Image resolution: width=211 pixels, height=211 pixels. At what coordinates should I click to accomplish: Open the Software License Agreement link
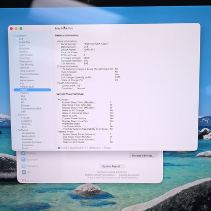point(112,172)
